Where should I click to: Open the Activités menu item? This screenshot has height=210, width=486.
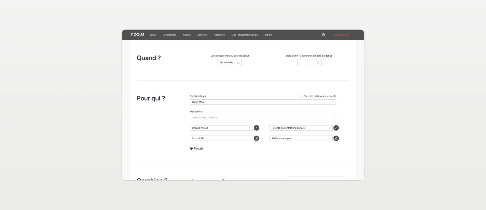(x=202, y=35)
